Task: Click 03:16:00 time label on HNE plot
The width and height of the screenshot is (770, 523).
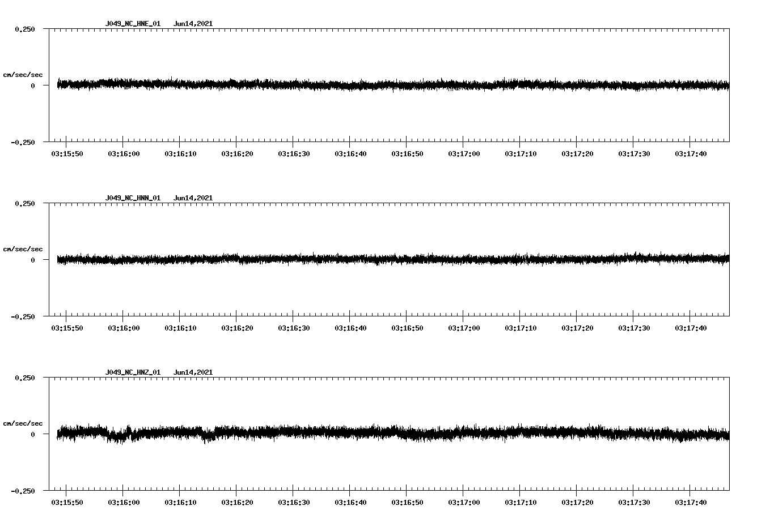Action: [x=124, y=154]
